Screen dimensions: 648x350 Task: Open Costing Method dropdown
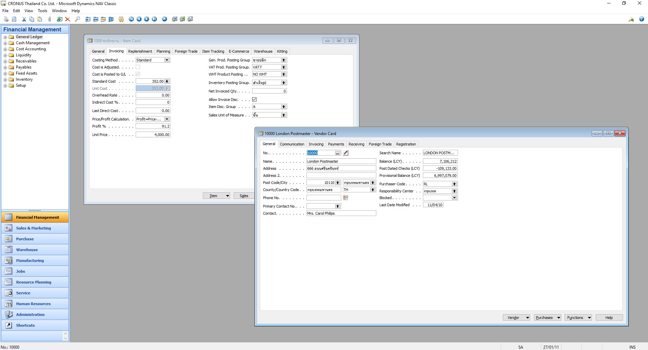[x=167, y=60]
